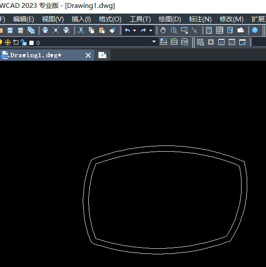The width and height of the screenshot is (266, 267).
Task: Open the 编辑(E) menu
Action: [24, 19]
